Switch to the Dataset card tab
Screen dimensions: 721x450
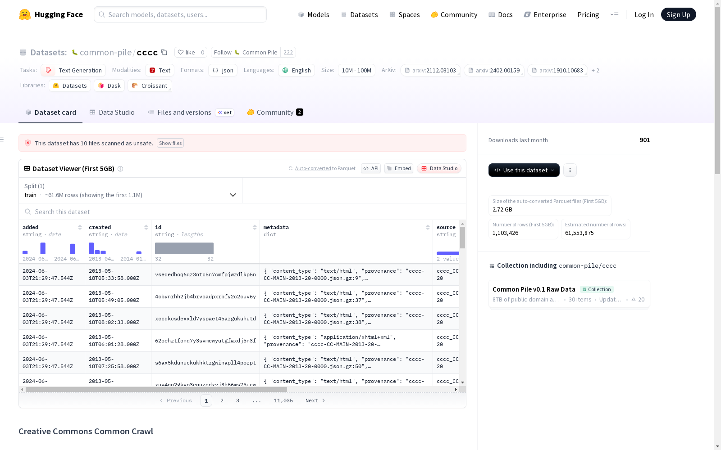[50, 112]
